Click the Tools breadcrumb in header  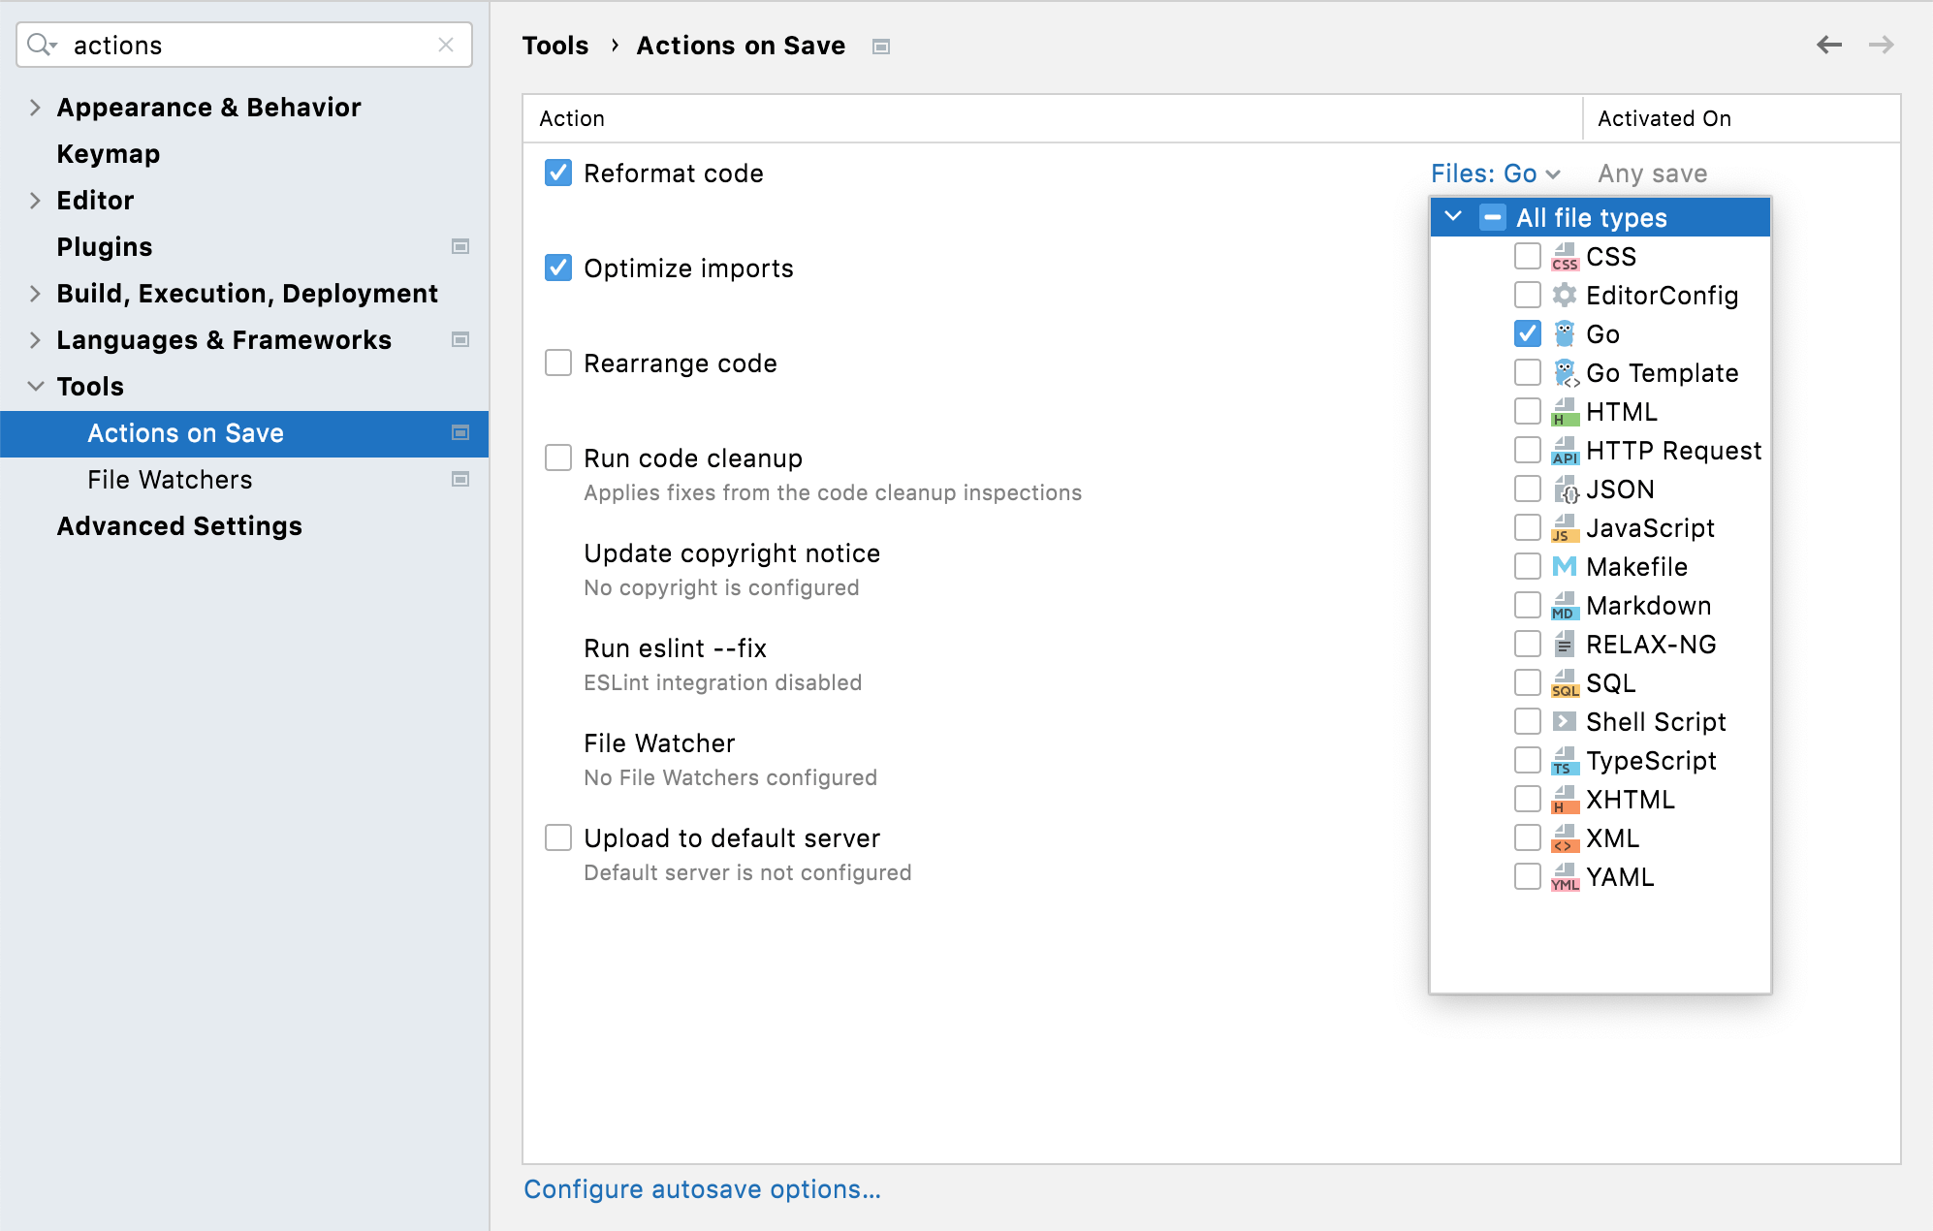[x=555, y=46]
